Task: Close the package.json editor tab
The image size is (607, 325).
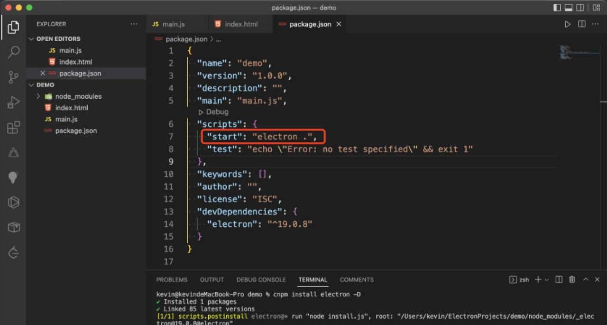Action: click(x=339, y=24)
